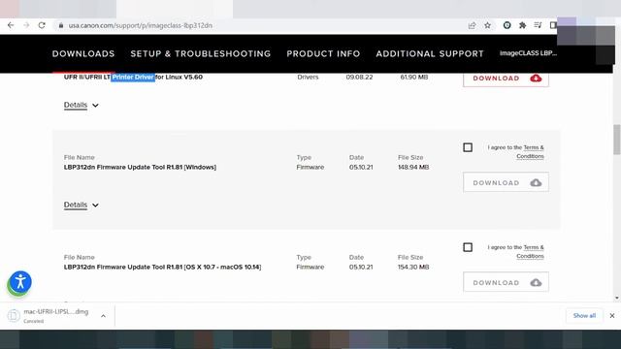Go back with the browser back arrow
The height and width of the screenshot is (349, 621).
(11, 25)
